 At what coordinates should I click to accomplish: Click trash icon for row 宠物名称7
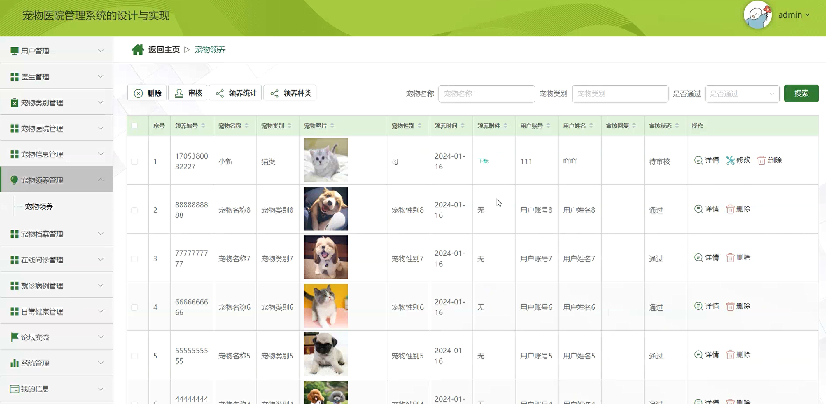click(x=730, y=257)
